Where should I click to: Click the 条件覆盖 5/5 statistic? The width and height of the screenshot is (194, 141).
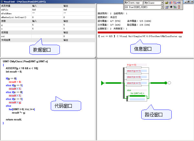[x=139, y=21]
